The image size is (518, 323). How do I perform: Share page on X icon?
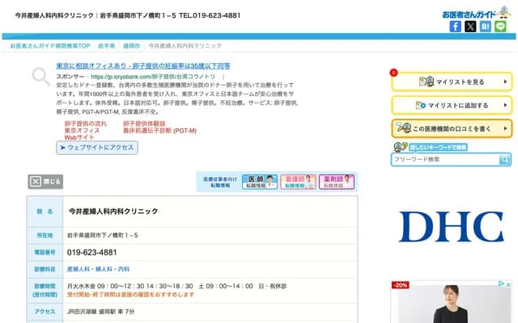point(470,27)
